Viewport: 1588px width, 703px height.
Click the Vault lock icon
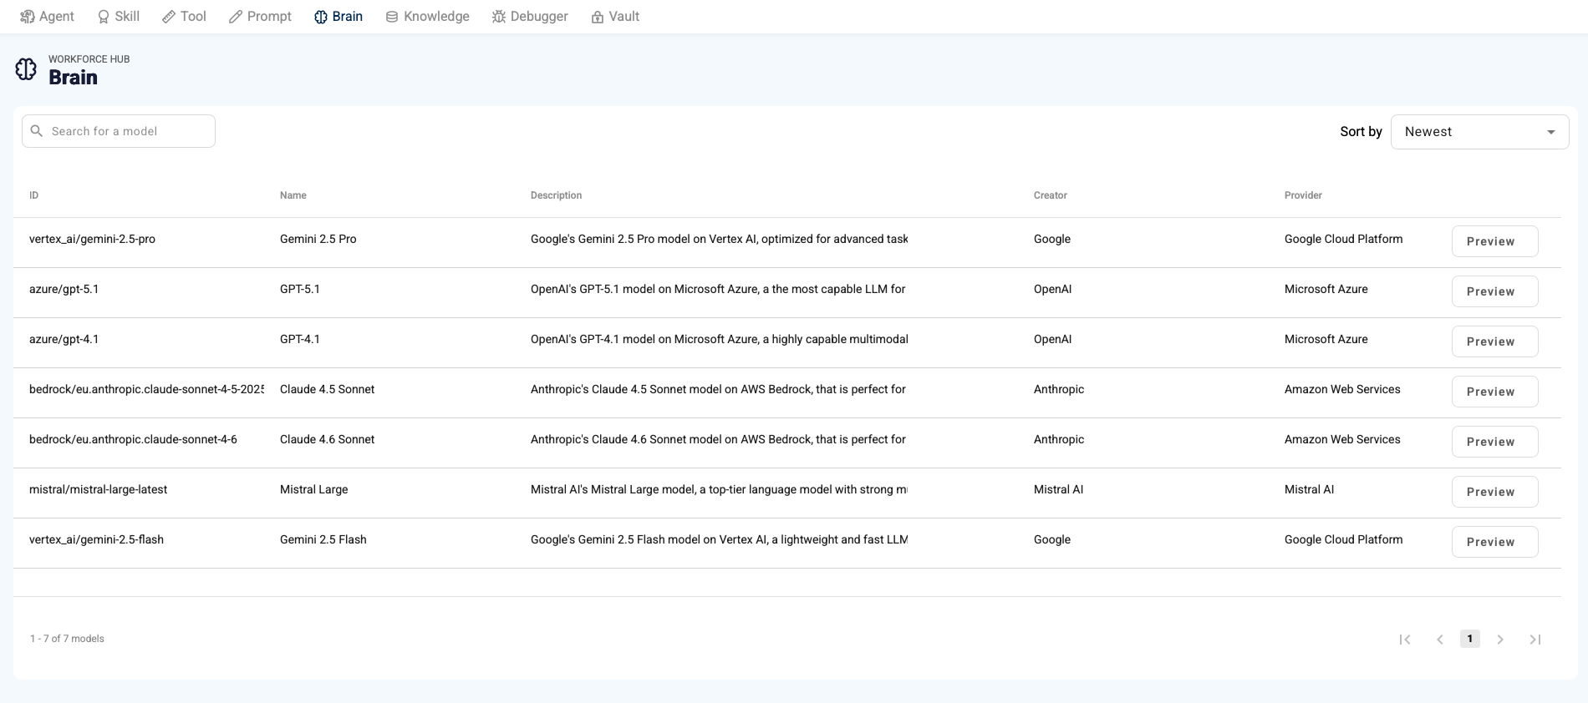(598, 17)
